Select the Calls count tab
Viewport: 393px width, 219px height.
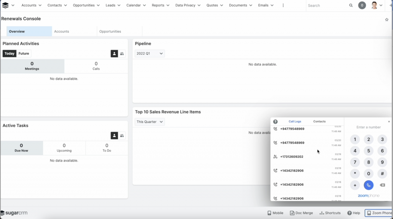[x=96, y=66]
